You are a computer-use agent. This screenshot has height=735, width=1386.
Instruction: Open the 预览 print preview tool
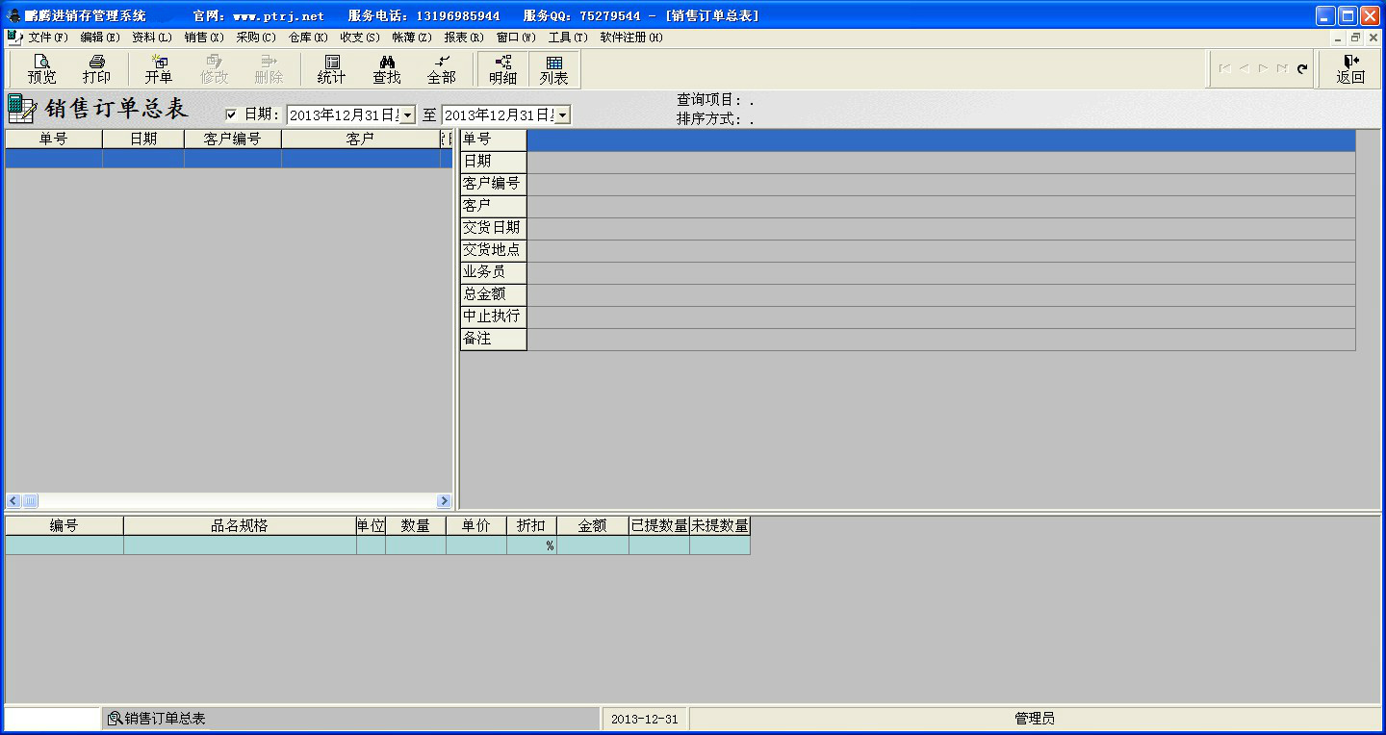[41, 69]
